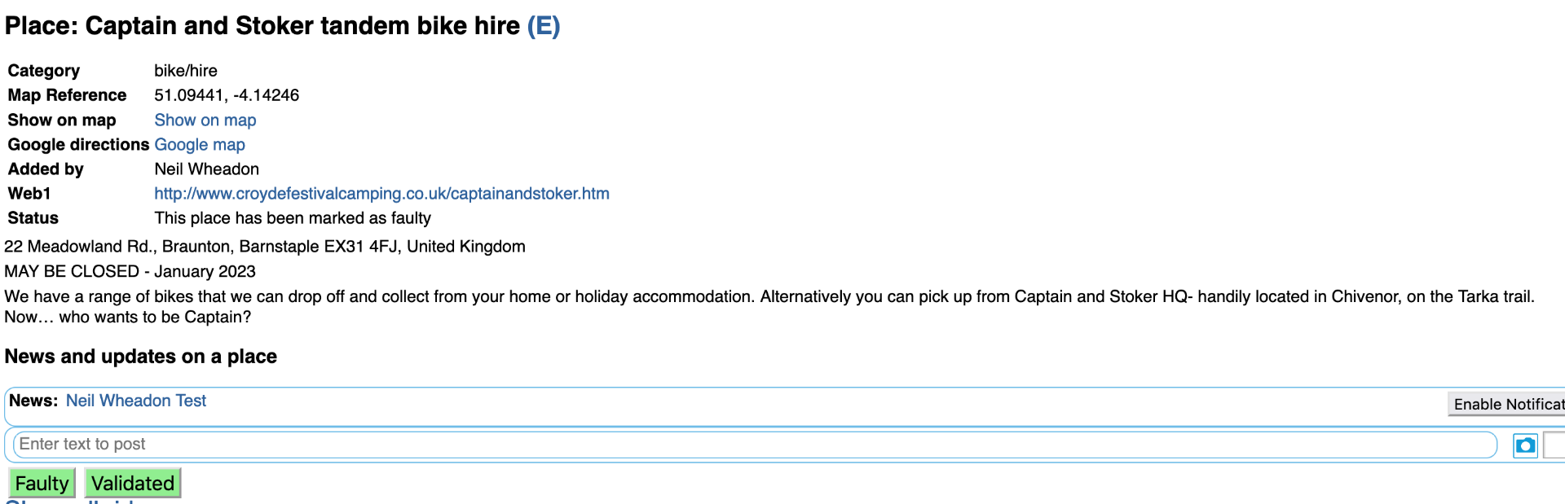The width and height of the screenshot is (1565, 504).
Task: Click the camera icon to attach photo
Action: click(1525, 445)
